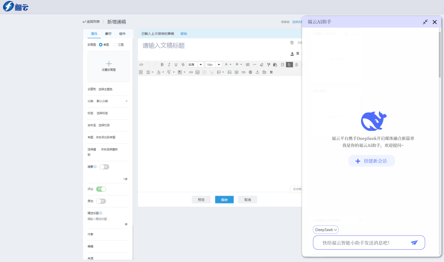Select the format painter tool

tap(268, 65)
